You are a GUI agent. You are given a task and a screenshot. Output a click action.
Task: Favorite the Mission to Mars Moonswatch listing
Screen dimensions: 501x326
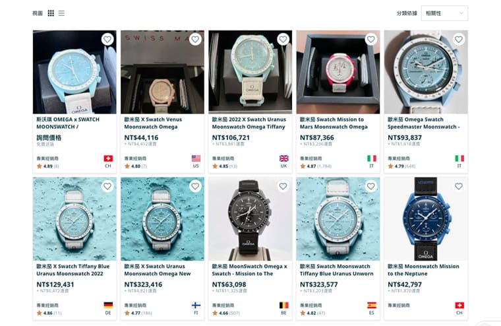(370, 40)
